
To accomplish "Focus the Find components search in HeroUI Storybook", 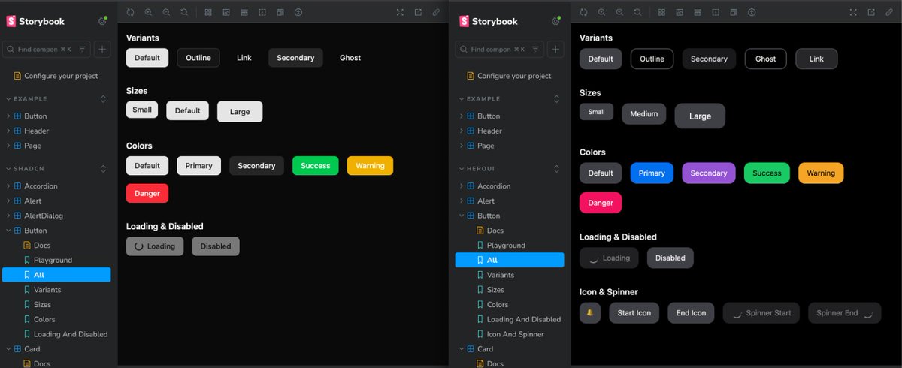I will pyautogui.click(x=499, y=49).
